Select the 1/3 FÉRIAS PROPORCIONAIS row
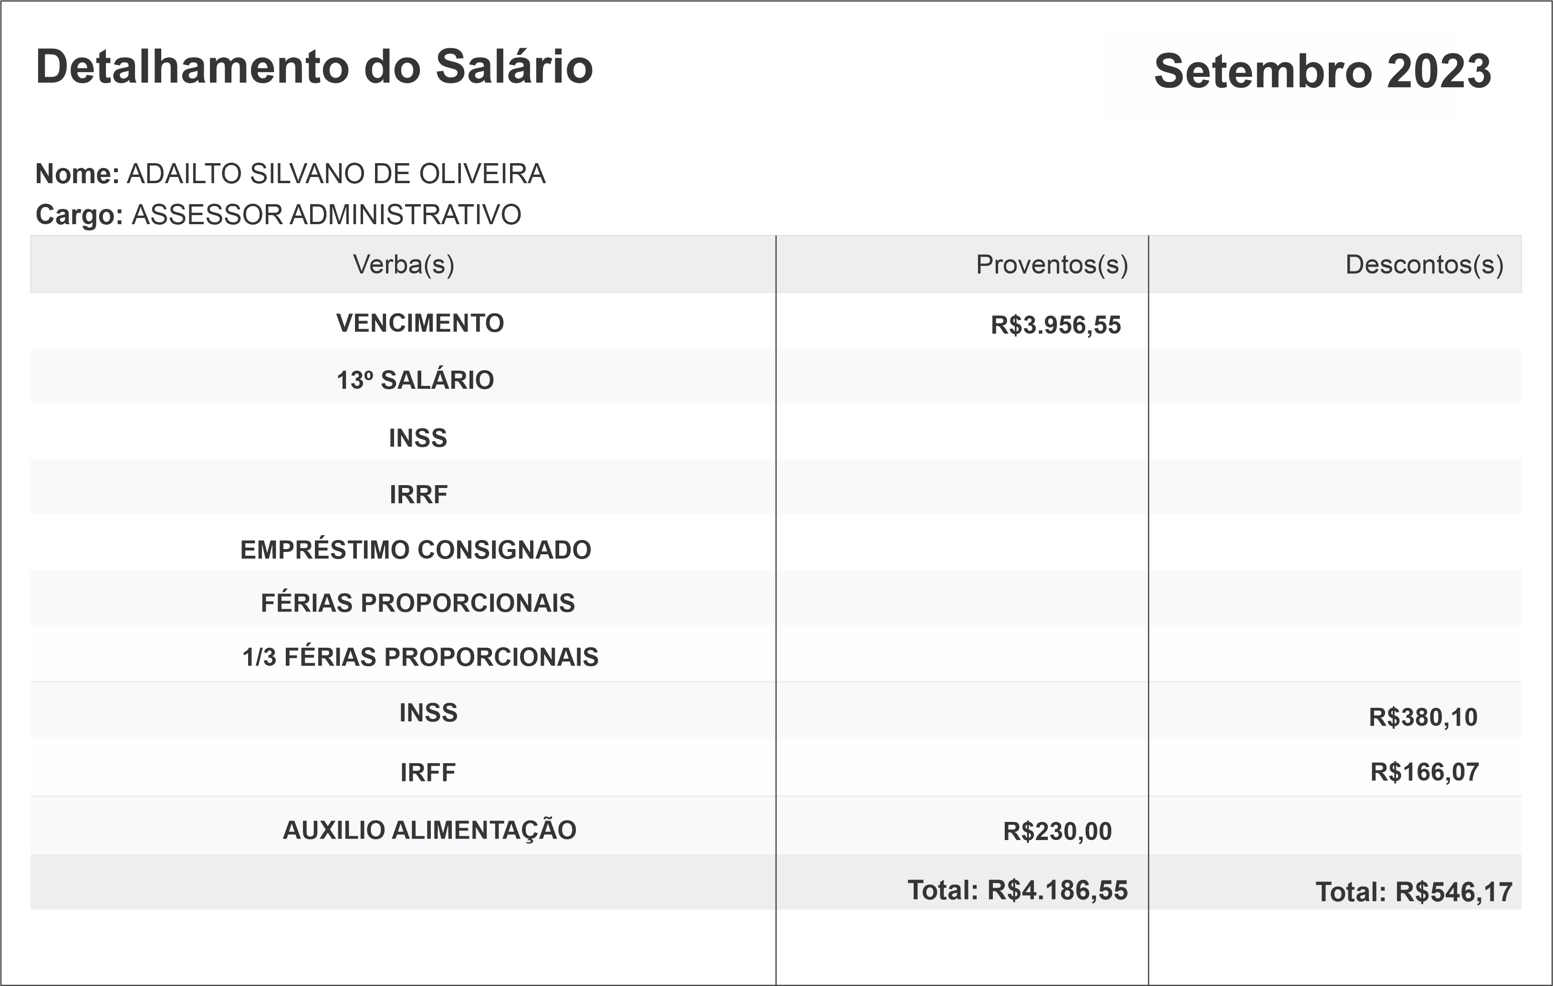The height and width of the screenshot is (986, 1553). tap(420, 657)
